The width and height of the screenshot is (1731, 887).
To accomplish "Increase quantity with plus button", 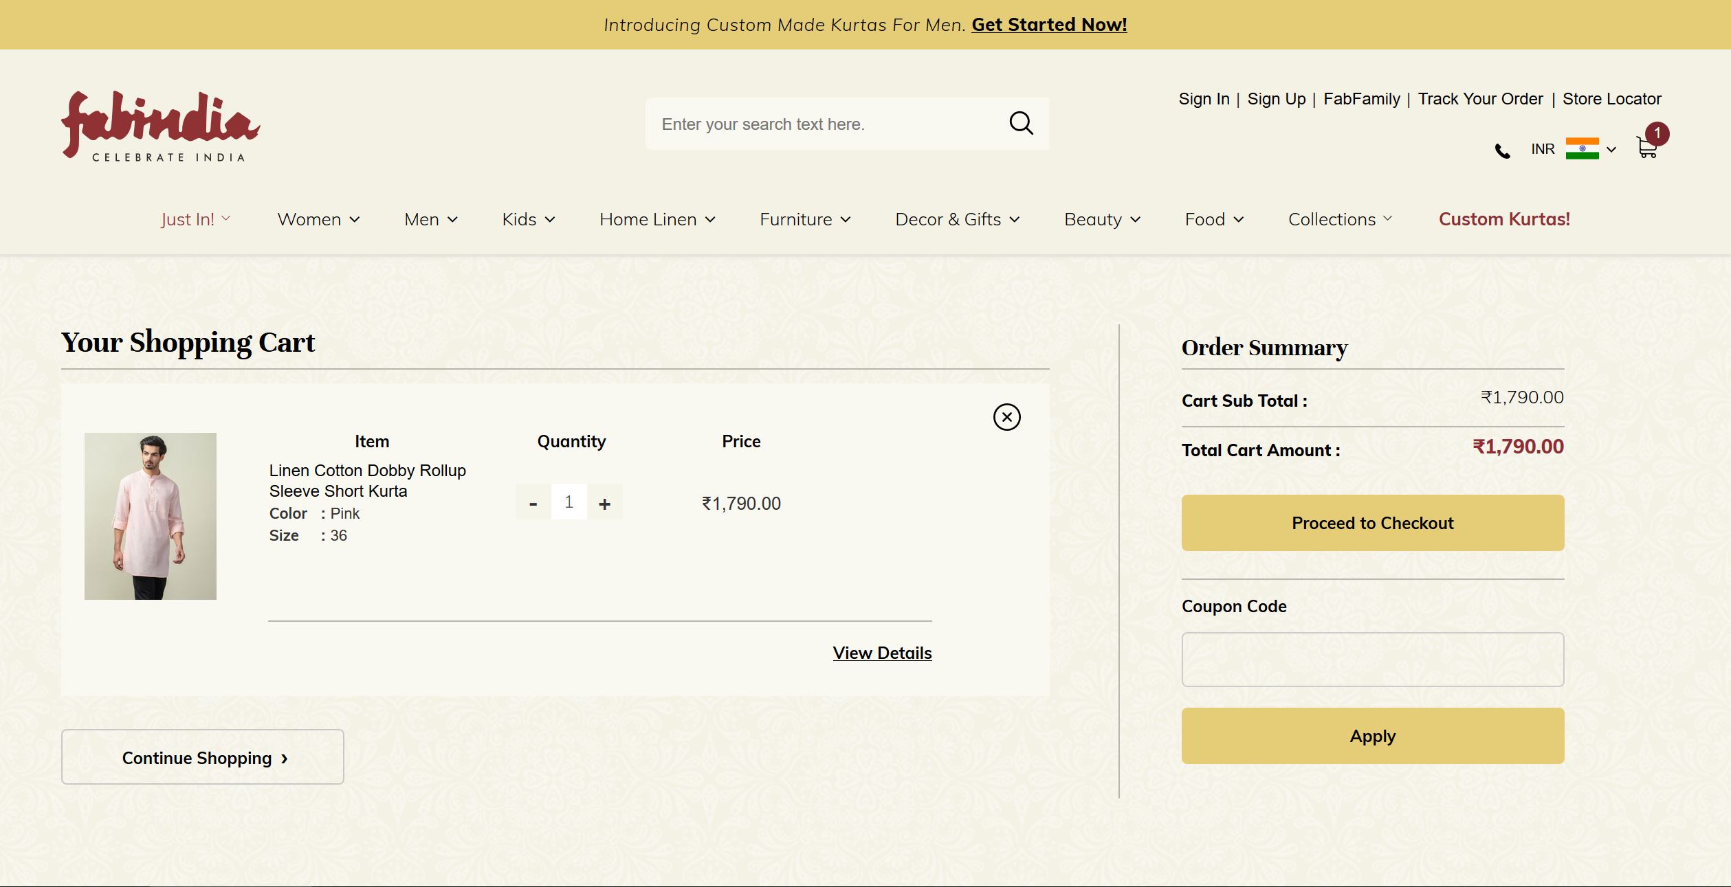I will coord(604,504).
